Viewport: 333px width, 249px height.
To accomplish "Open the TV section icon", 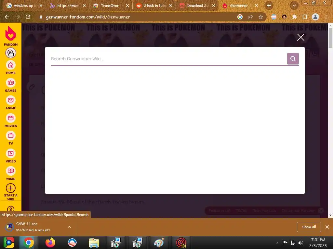I will point(11,136).
